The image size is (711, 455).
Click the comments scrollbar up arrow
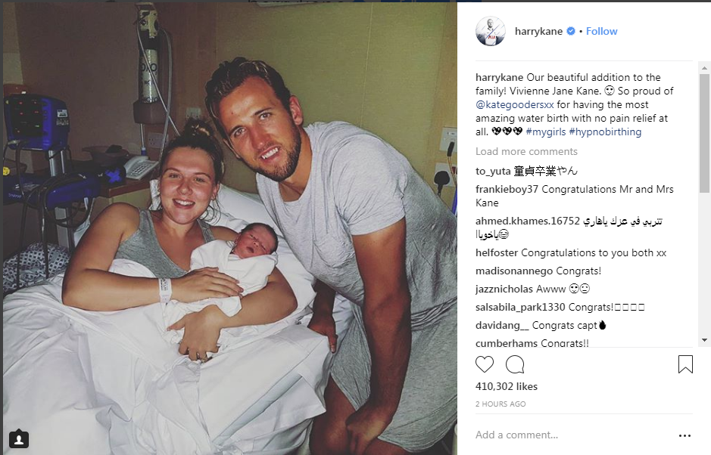[704, 68]
